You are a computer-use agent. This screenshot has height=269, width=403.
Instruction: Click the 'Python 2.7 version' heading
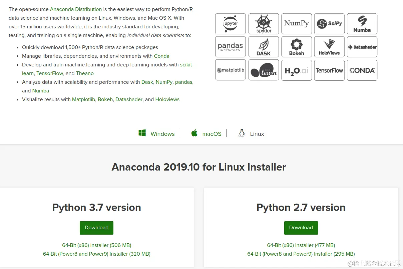[x=301, y=207]
